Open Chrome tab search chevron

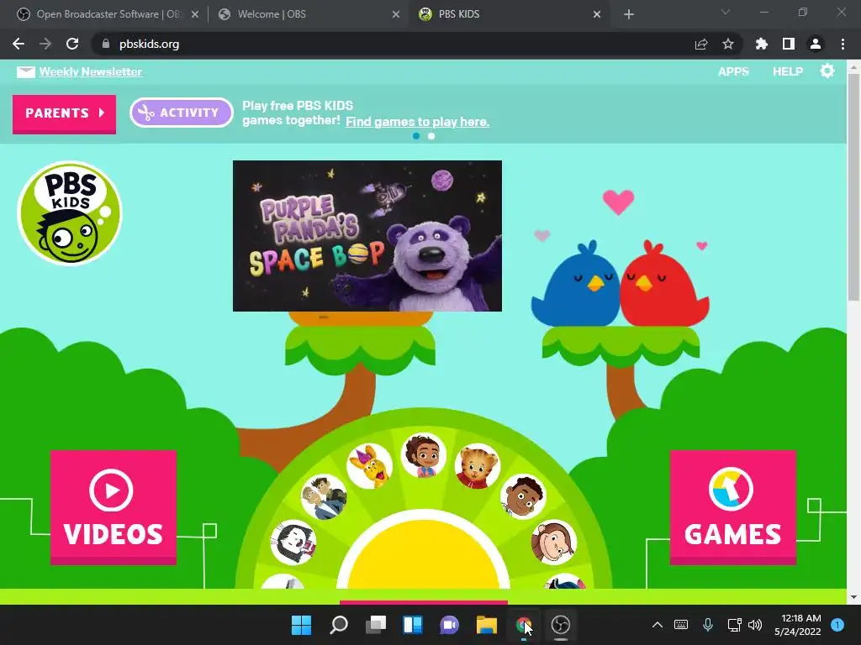pyautogui.click(x=726, y=12)
